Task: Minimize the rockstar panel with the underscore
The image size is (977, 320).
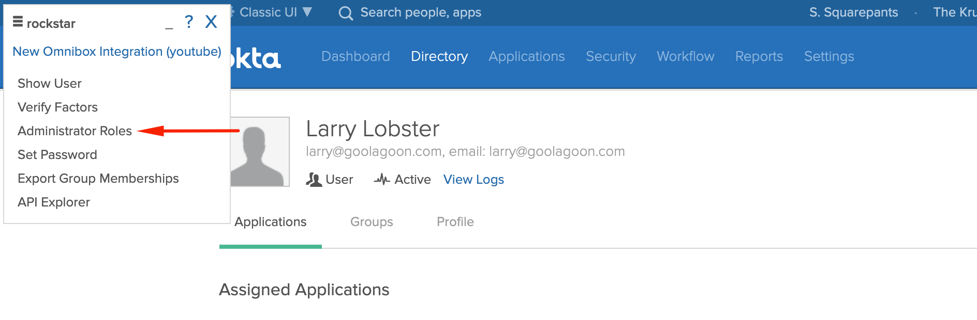Action: tap(169, 24)
